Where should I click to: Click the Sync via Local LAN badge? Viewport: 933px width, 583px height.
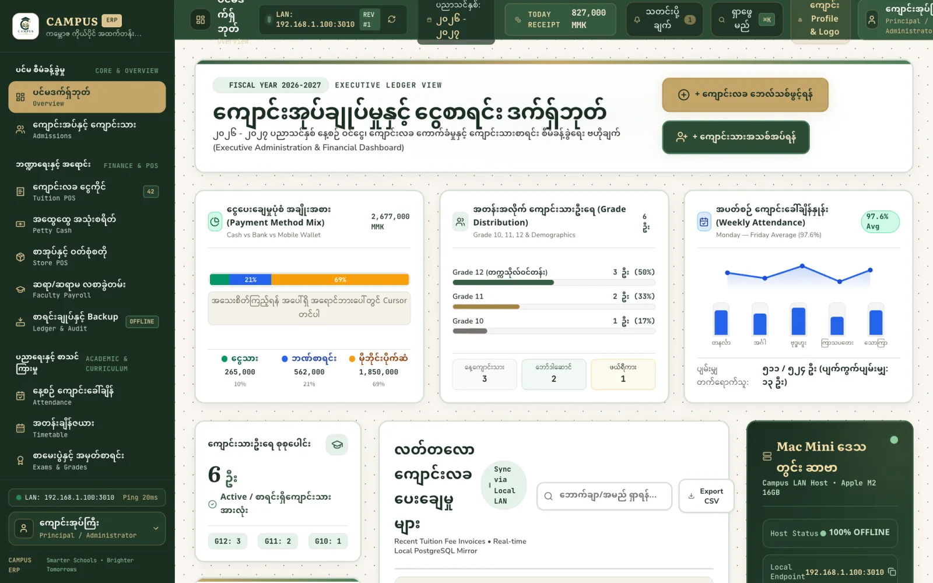[503, 485]
